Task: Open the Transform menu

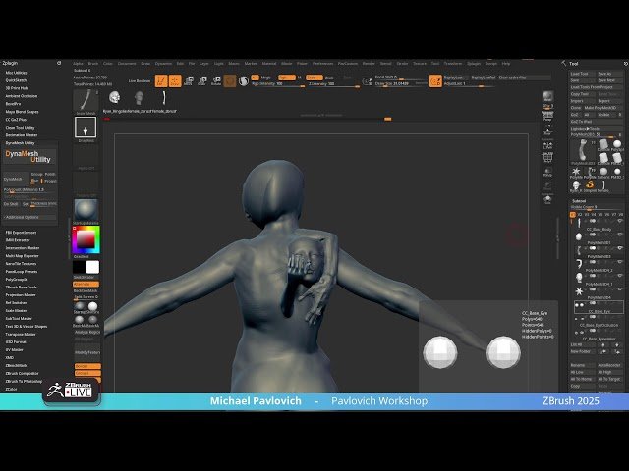Action: click(x=453, y=63)
